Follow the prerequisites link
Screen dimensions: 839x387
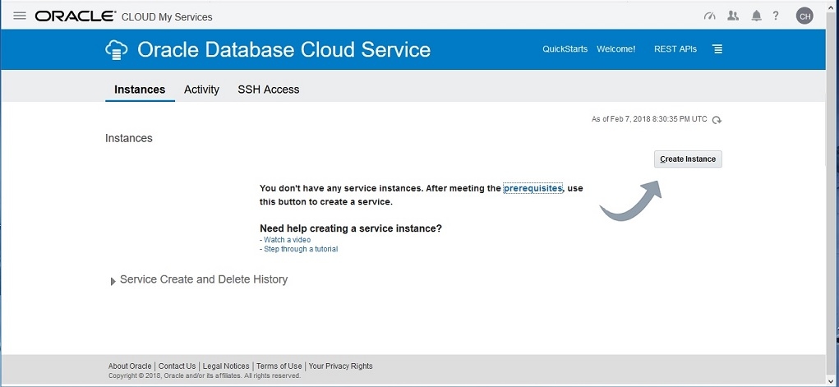[533, 188]
